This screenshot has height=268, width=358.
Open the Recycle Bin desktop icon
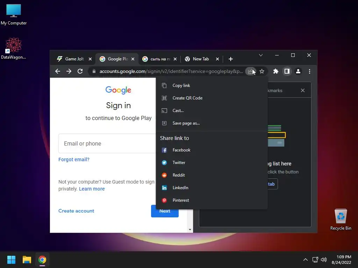pos(341,219)
